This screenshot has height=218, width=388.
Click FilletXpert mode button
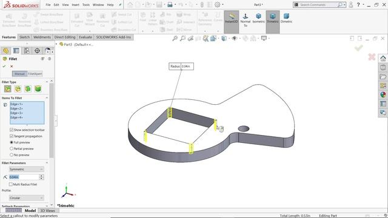coord(35,74)
